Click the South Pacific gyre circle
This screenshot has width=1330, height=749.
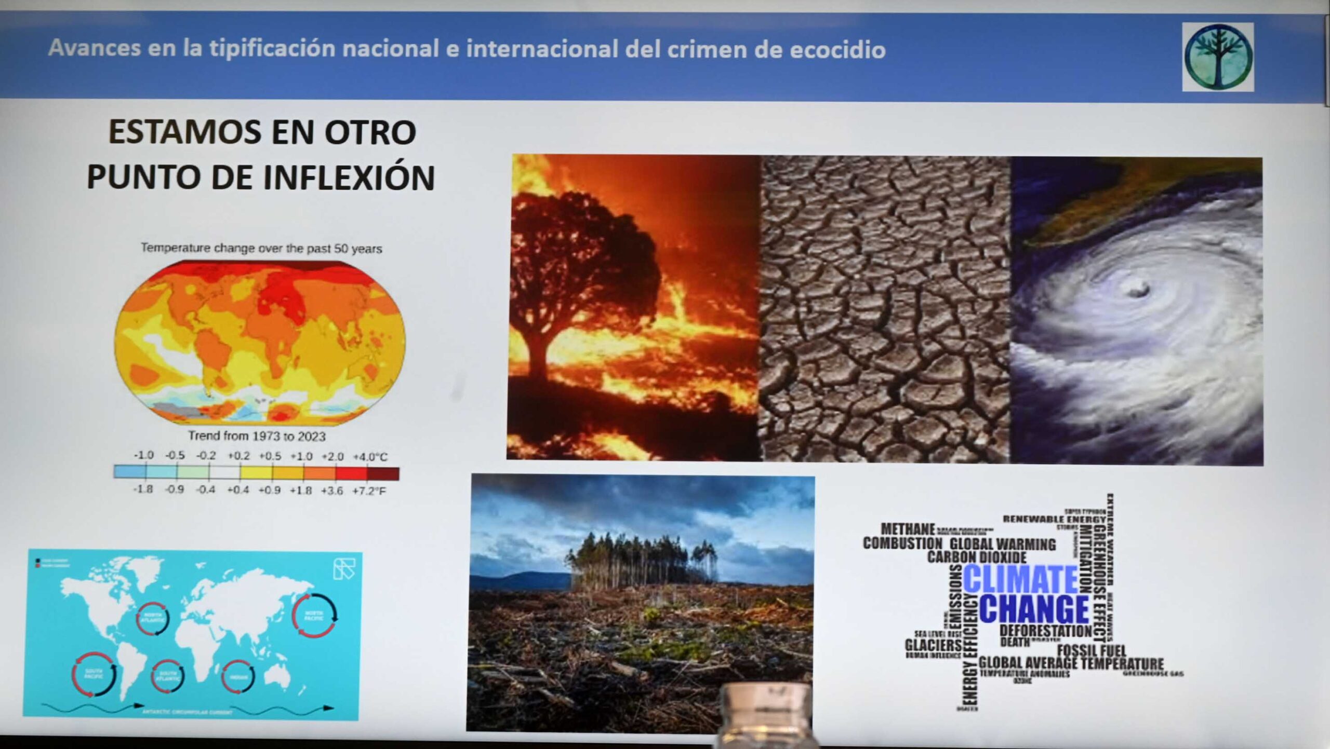pyautogui.click(x=94, y=674)
